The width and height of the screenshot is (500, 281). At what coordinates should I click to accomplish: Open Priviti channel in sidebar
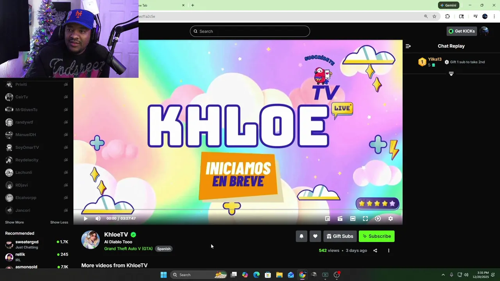pos(37,84)
